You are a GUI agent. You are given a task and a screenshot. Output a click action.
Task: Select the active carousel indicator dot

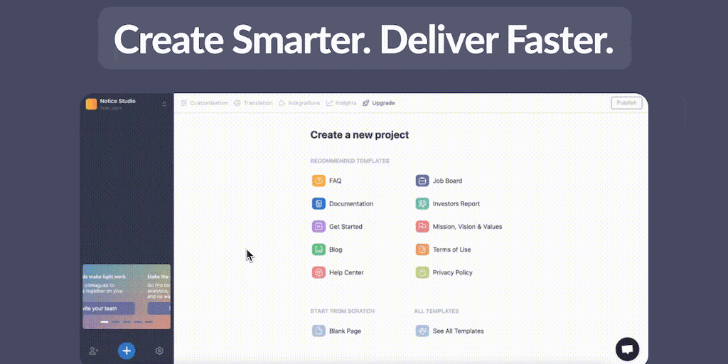click(105, 322)
